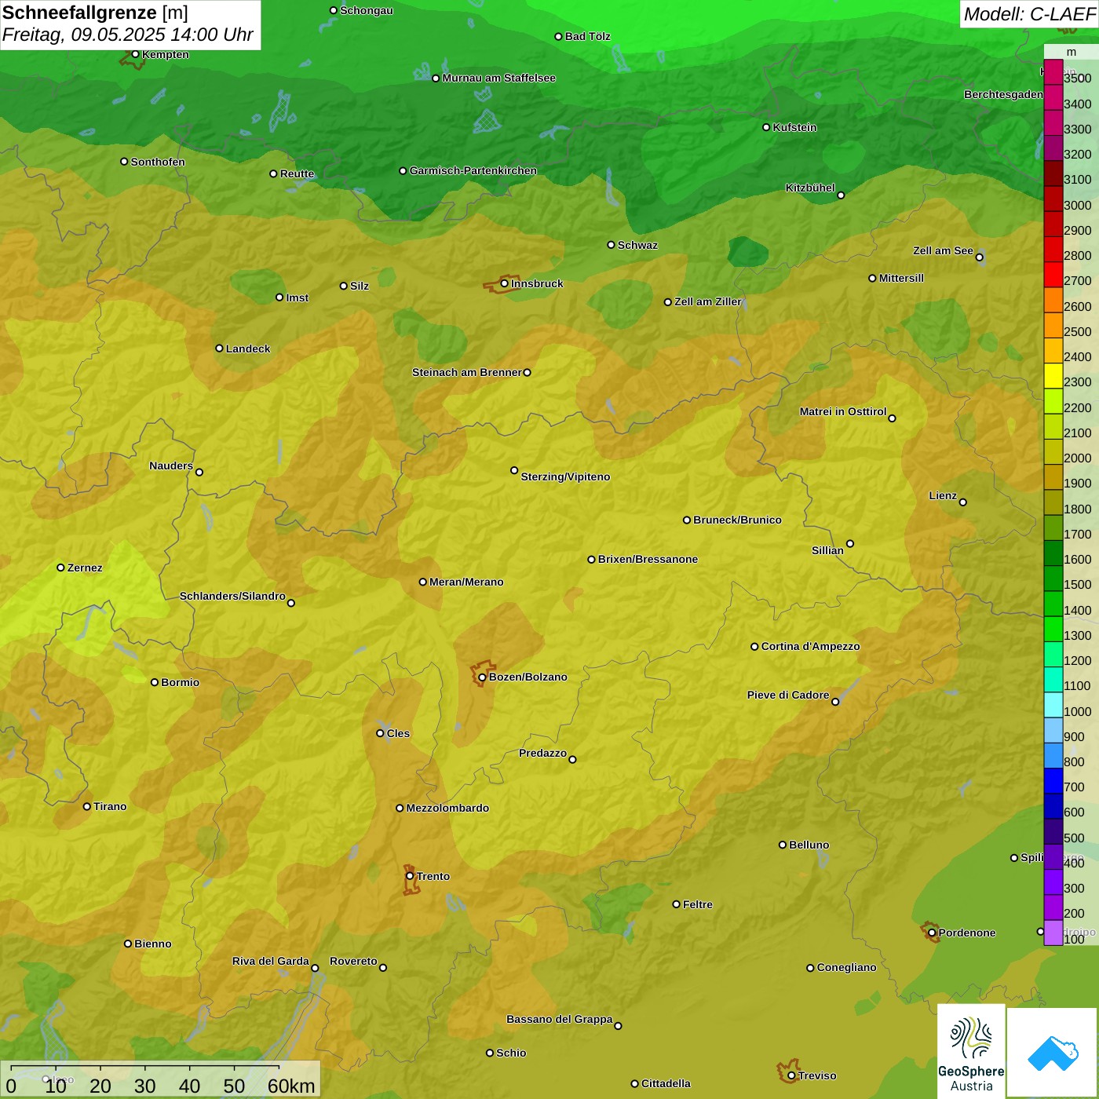Click the date text Freitag, 09.05.2025 14:00 Uhr

click(127, 35)
